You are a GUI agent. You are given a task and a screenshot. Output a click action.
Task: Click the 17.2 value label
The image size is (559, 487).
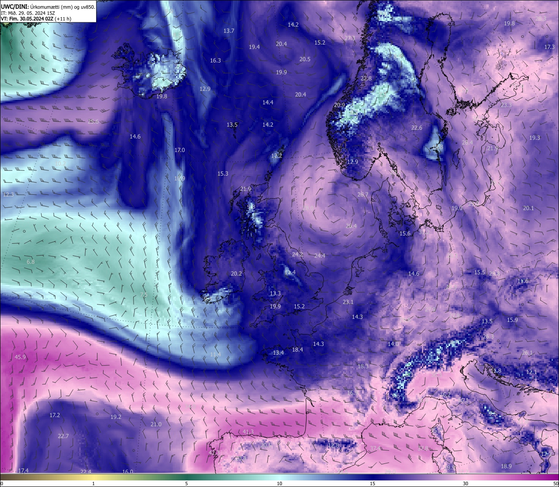[55, 415]
